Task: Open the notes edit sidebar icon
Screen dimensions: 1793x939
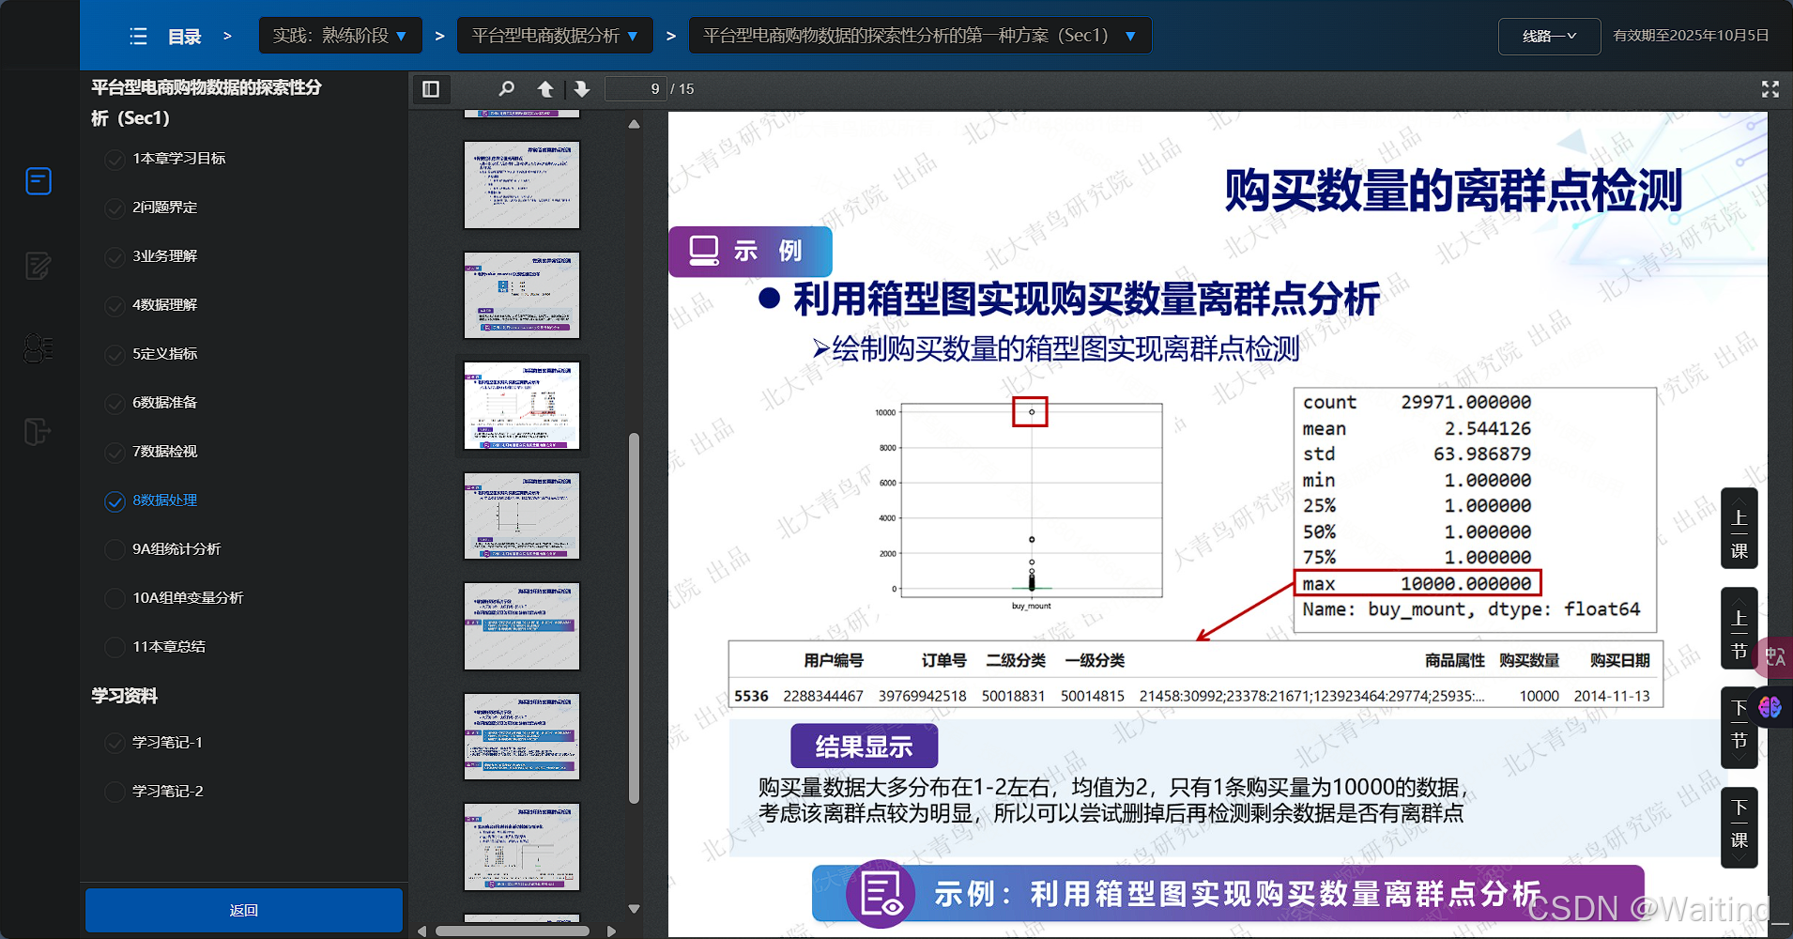Action: [38, 266]
